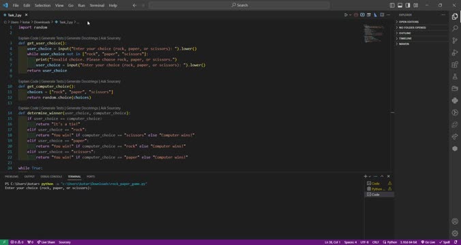Create a new terminal with the plus icon
The image size is (461, 245).
click(x=365, y=176)
